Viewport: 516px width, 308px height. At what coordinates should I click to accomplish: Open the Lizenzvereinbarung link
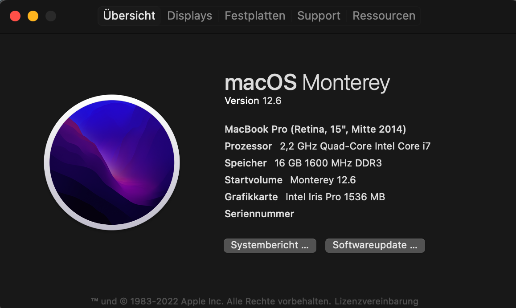click(377, 301)
